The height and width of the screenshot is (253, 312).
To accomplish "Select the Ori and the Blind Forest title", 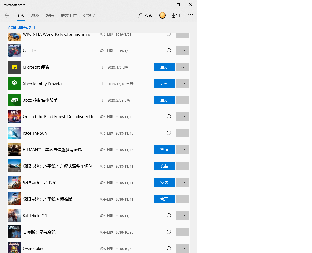I will point(60,117).
